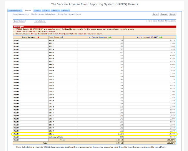188x151 pixels.
Task: Click the bottom Total row label
Action: 45,143
